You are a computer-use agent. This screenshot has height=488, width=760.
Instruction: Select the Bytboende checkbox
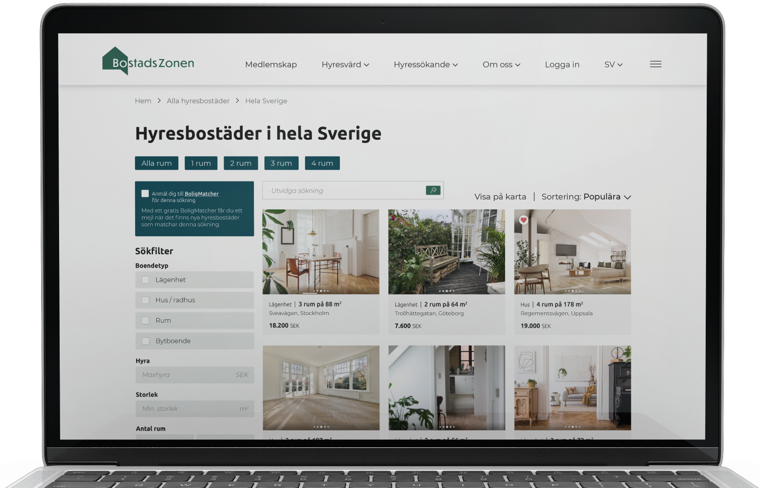[146, 341]
